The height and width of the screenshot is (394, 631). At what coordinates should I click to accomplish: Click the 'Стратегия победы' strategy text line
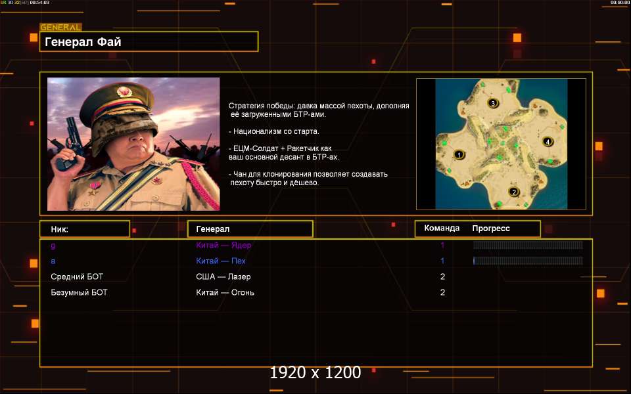pos(319,110)
